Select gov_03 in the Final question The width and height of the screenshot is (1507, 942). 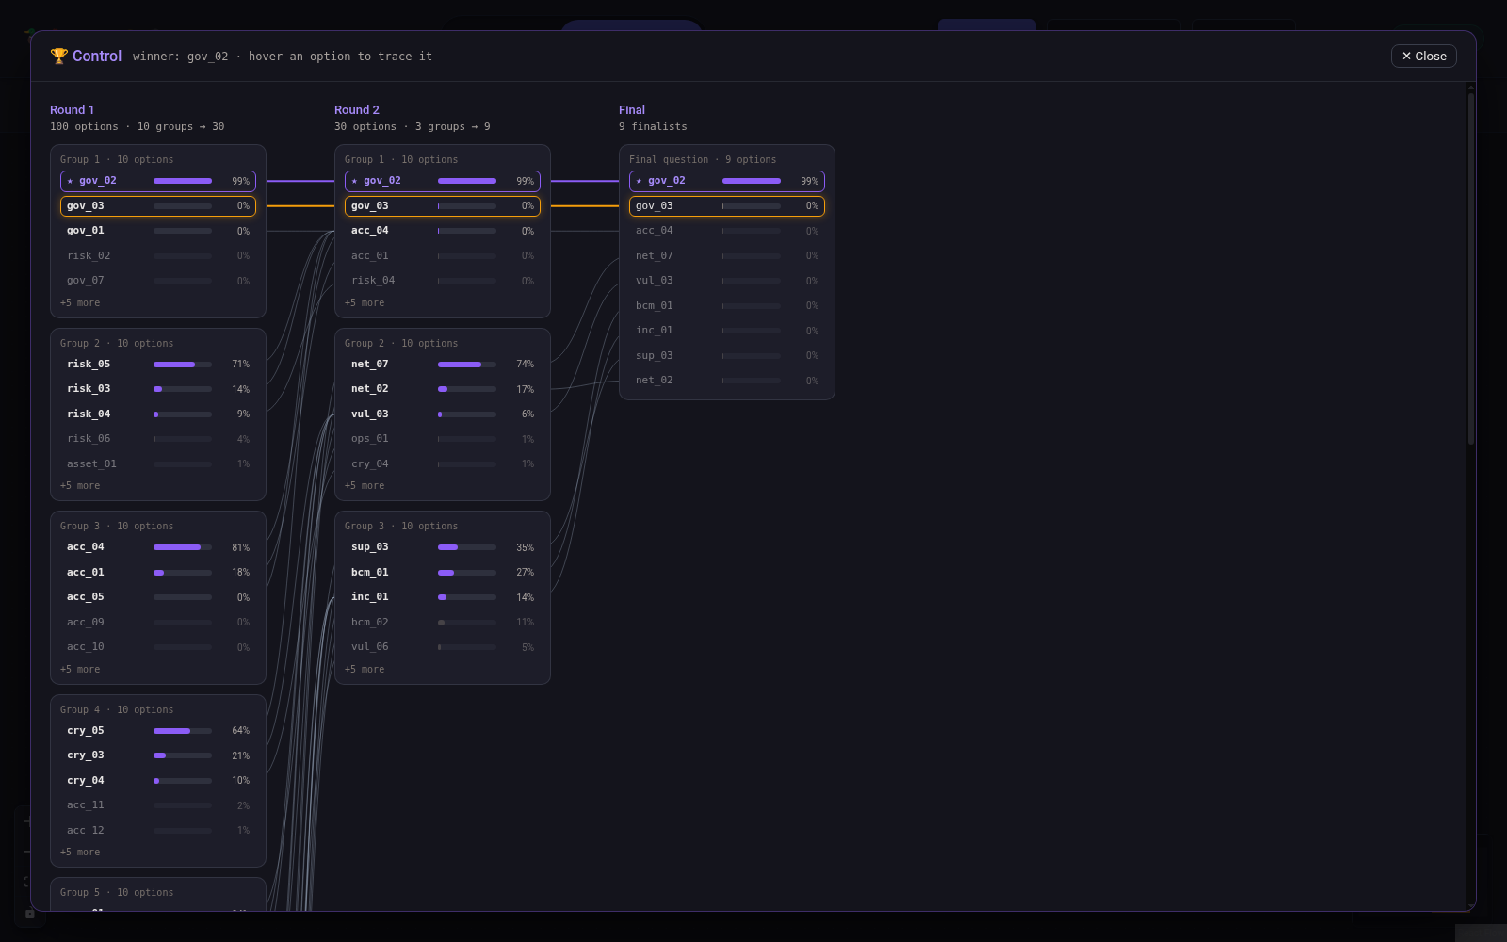[727, 206]
